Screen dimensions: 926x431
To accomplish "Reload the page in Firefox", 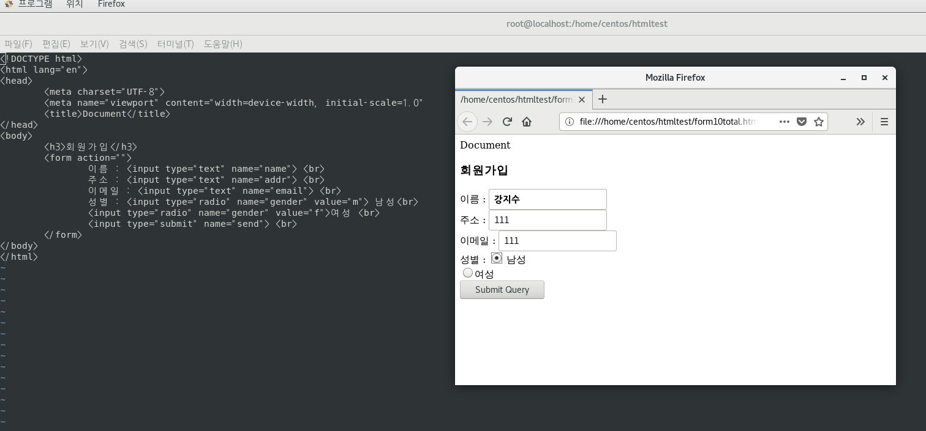I will [x=507, y=122].
